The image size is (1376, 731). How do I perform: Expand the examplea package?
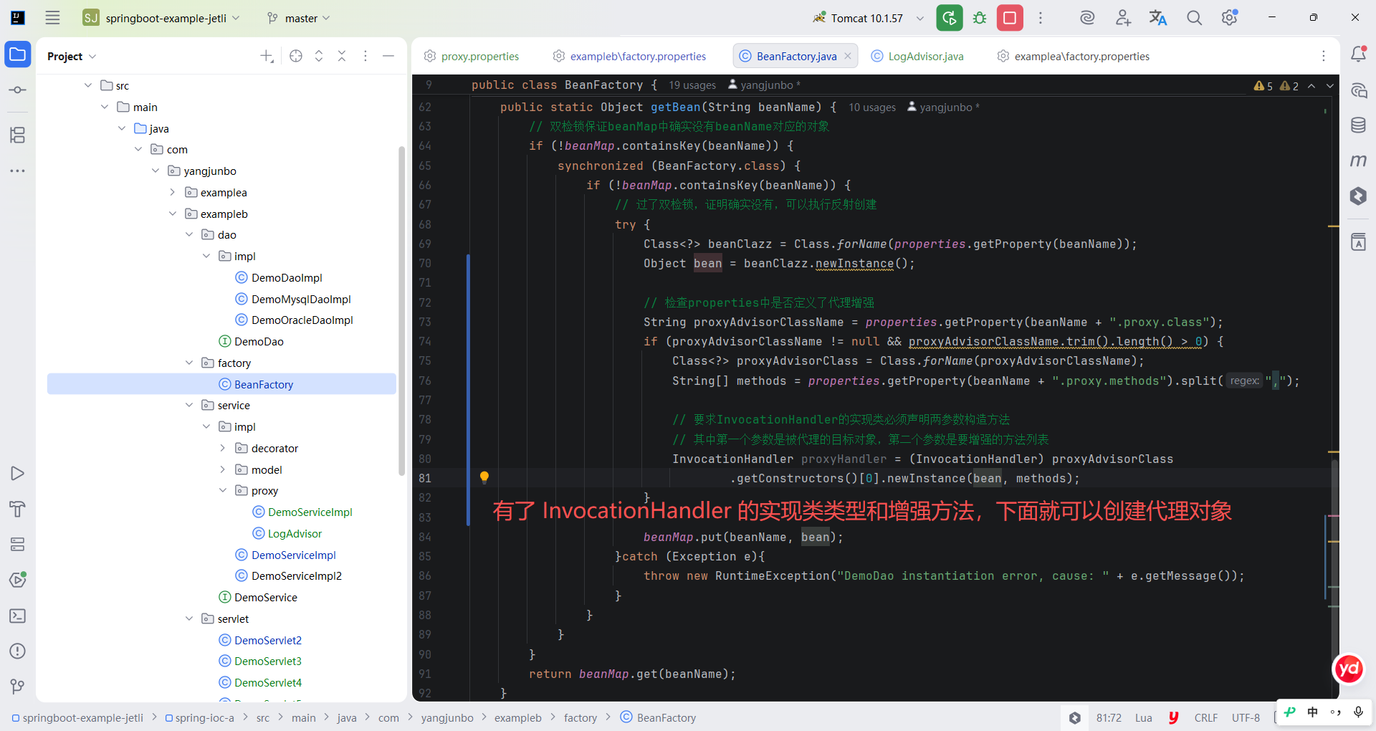(x=172, y=192)
